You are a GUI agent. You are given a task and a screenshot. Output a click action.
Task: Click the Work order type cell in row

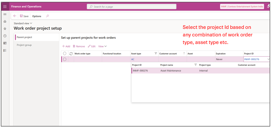pos(88,59)
